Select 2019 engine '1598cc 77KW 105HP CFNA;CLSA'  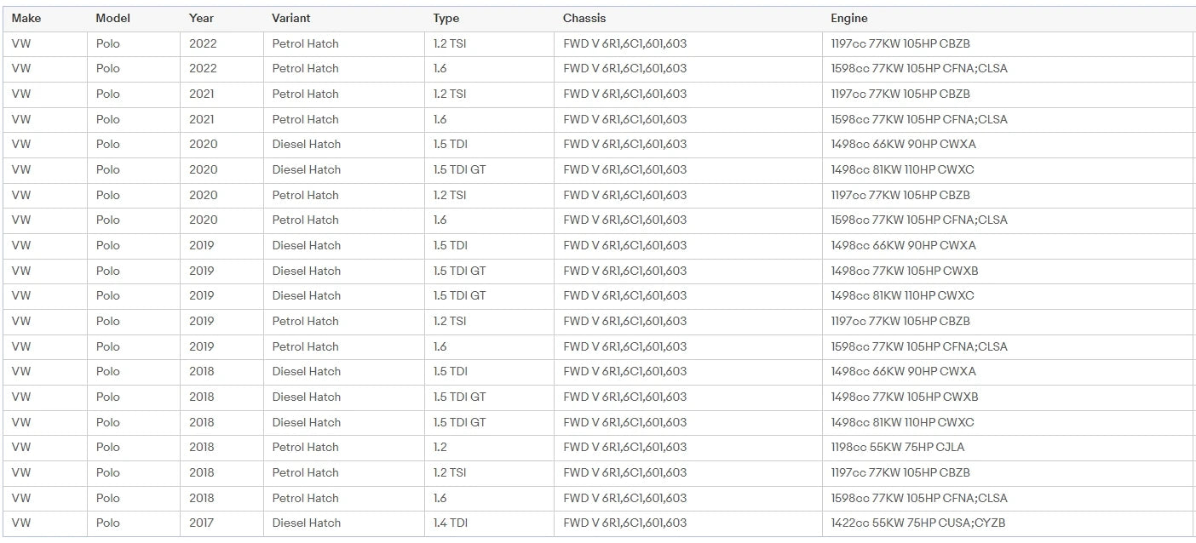pyautogui.click(x=919, y=346)
